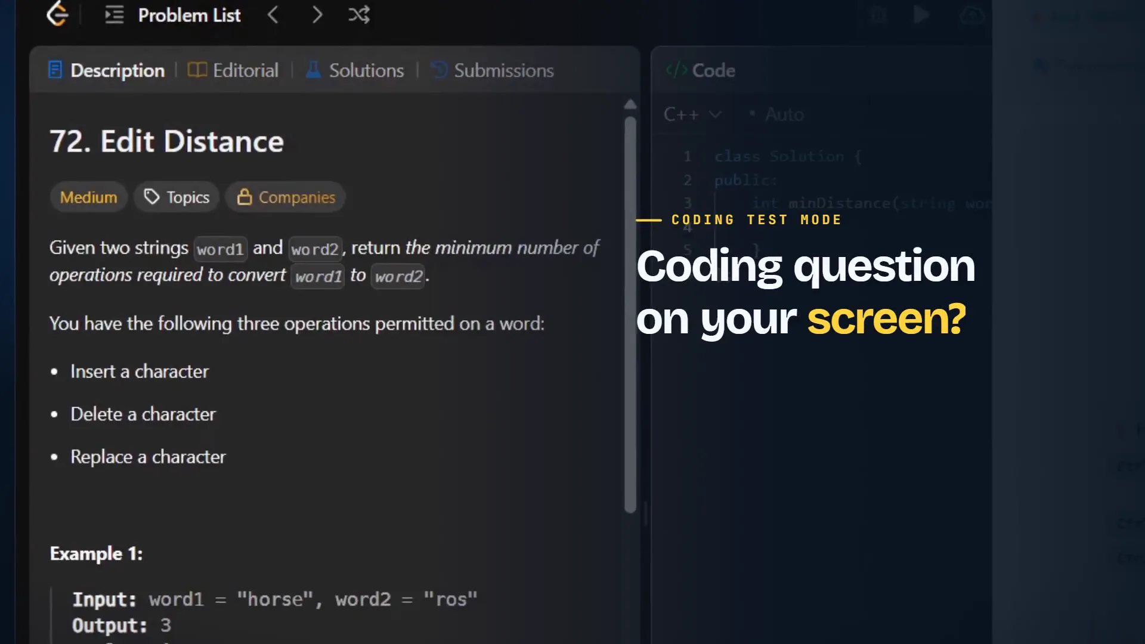This screenshot has height=644, width=1145.
Task: Click the scrollbar up arrow
Action: pyautogui.click(x=630, y=104)
